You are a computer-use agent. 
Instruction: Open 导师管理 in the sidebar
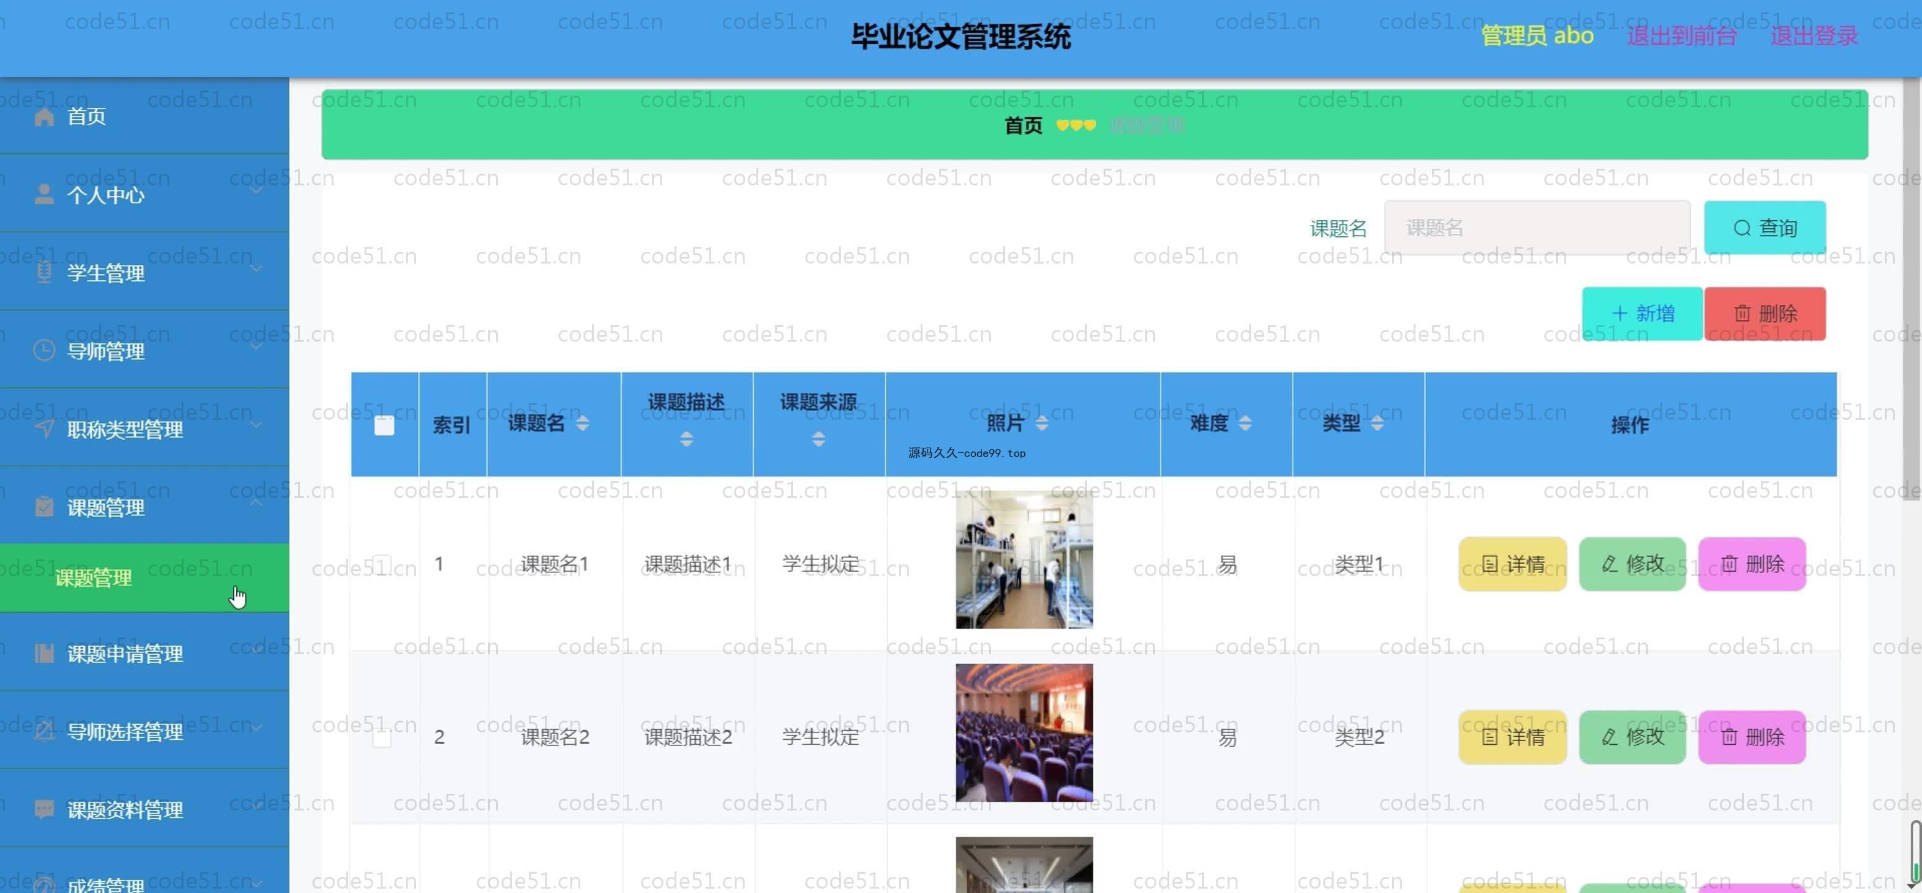(144, 350)
